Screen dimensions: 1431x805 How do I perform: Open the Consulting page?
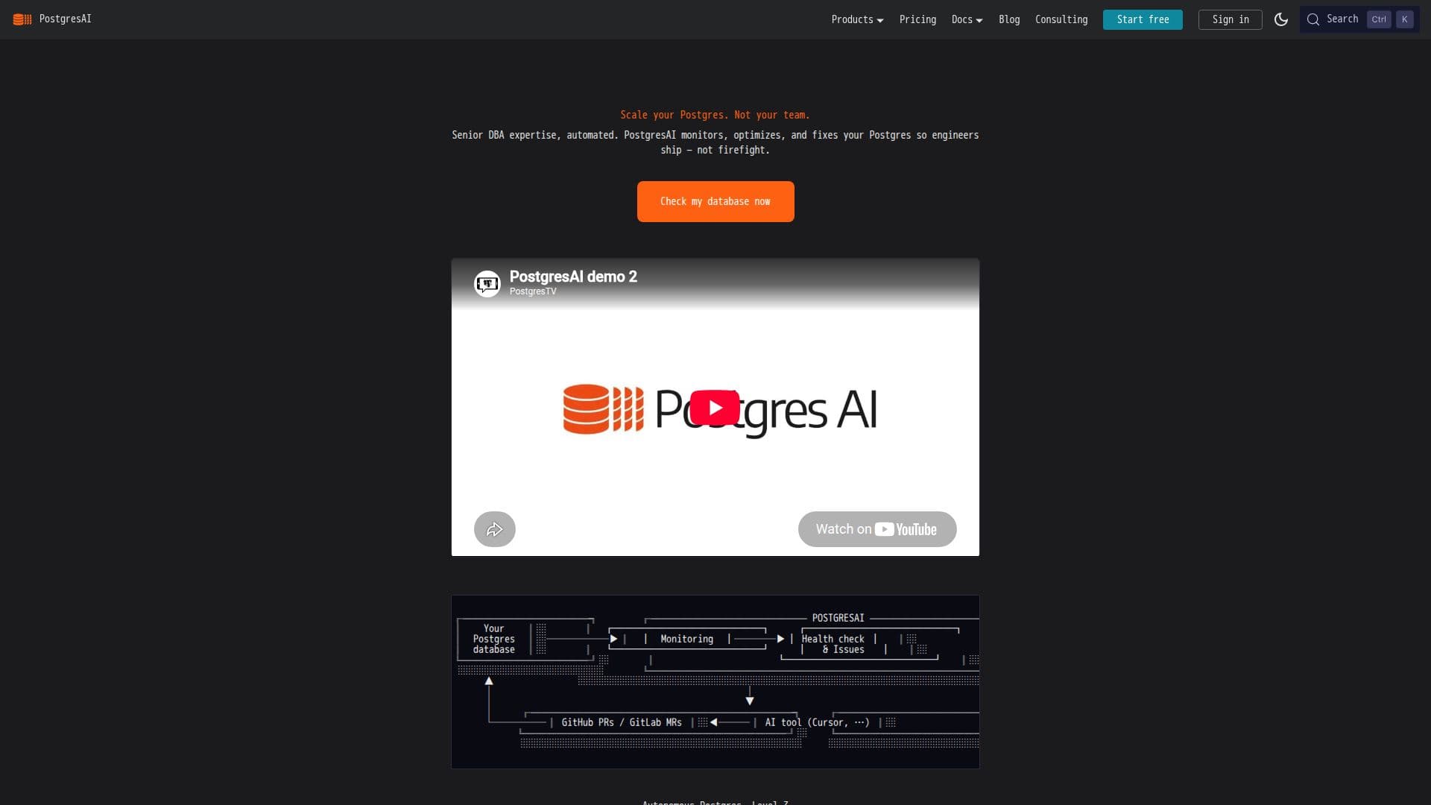point(1061,19)
